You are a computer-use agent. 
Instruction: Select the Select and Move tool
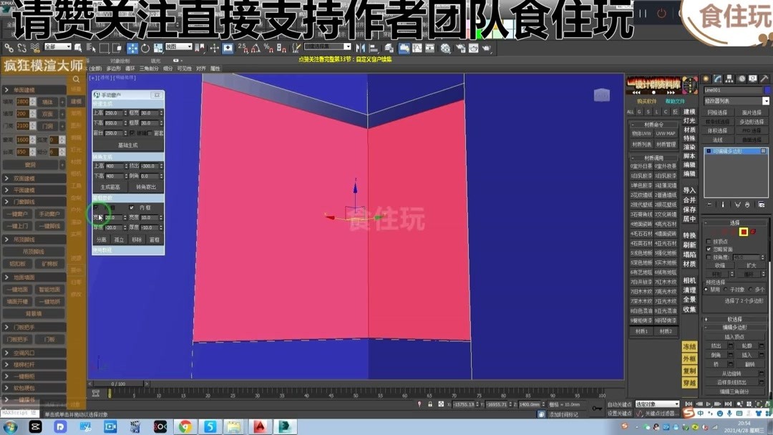pos(132,48)
